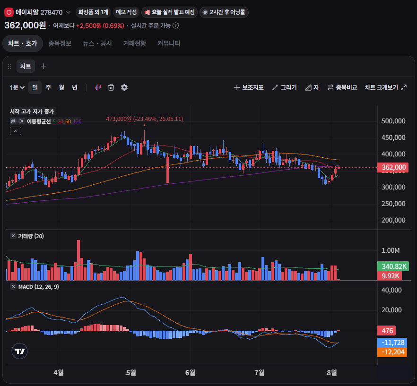This screenshot has width=417, height=386.
Task: Open the 1분 interval dropdown
Action: click(17, 87)
